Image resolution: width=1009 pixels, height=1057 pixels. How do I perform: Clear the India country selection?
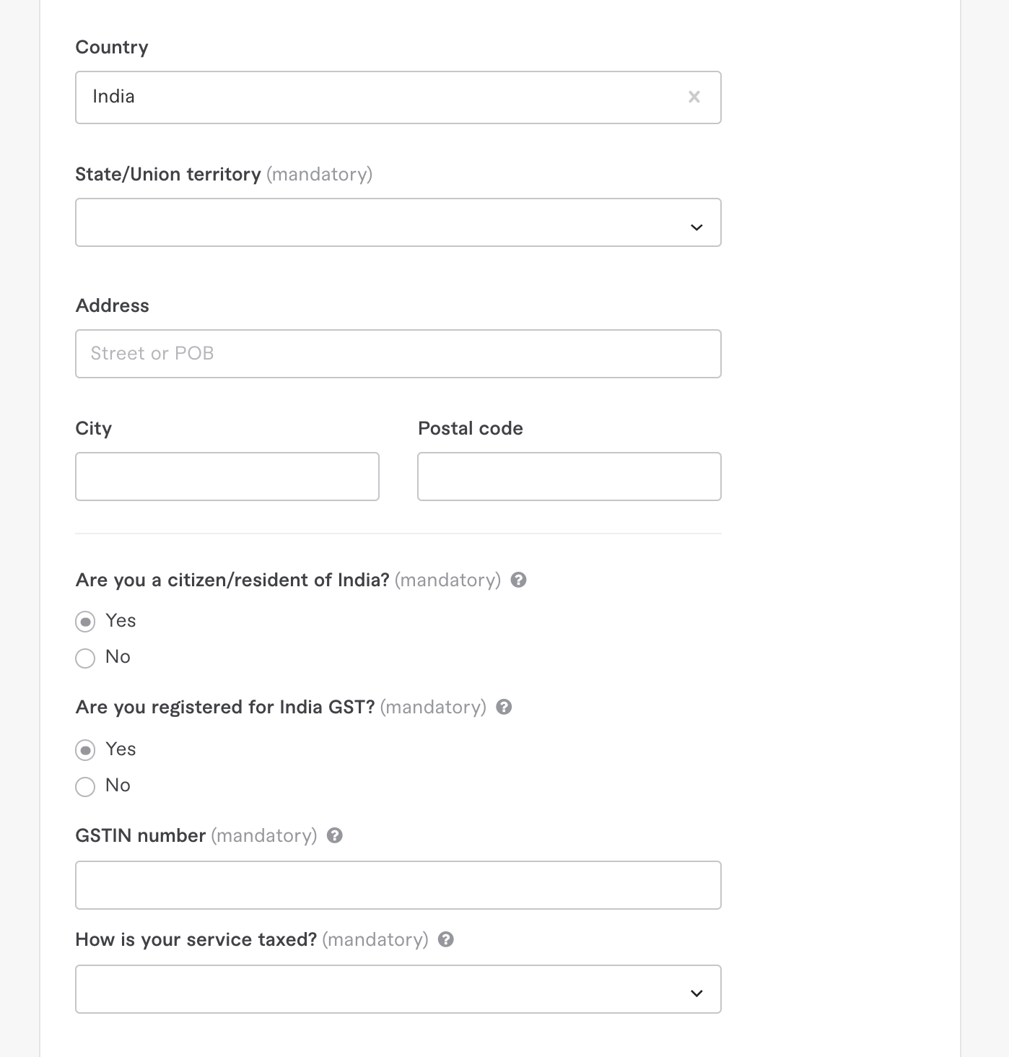pyautogui.click(x=694, y=97)
